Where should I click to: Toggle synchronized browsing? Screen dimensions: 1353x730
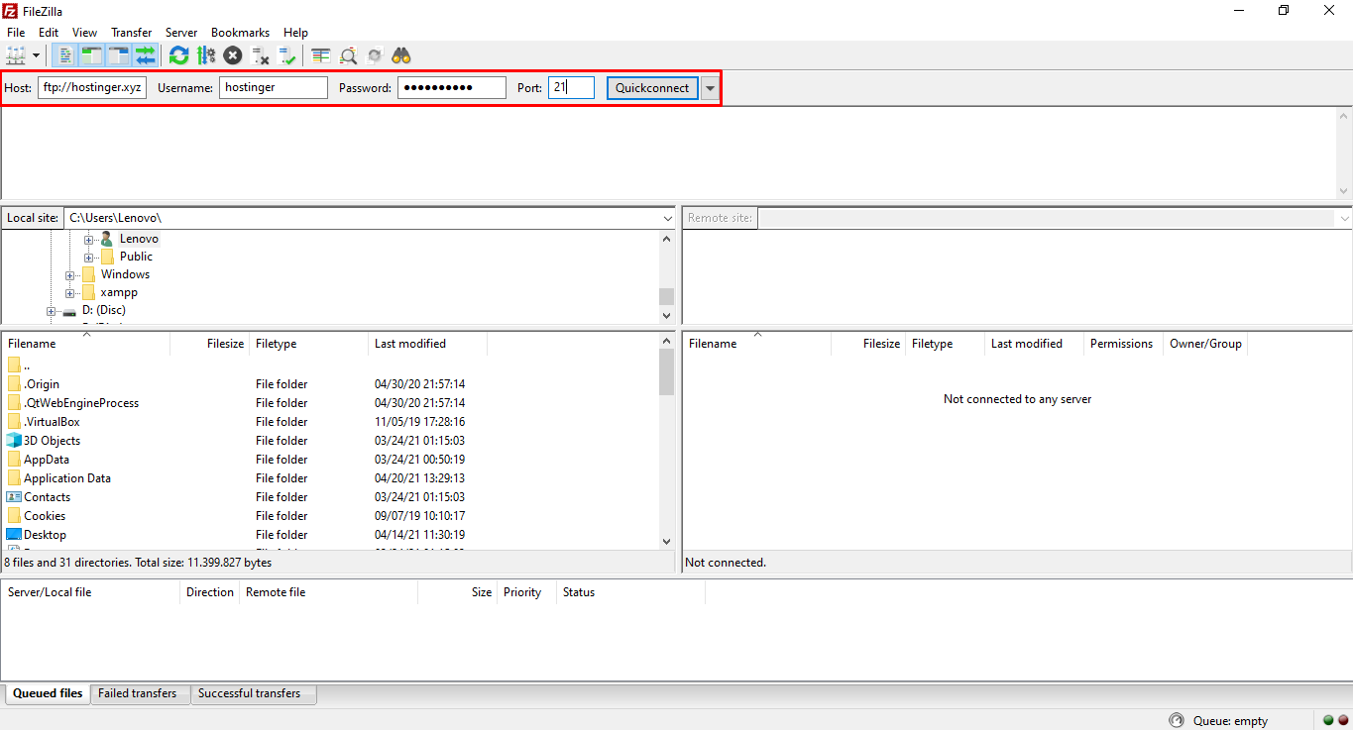point(374,54)
